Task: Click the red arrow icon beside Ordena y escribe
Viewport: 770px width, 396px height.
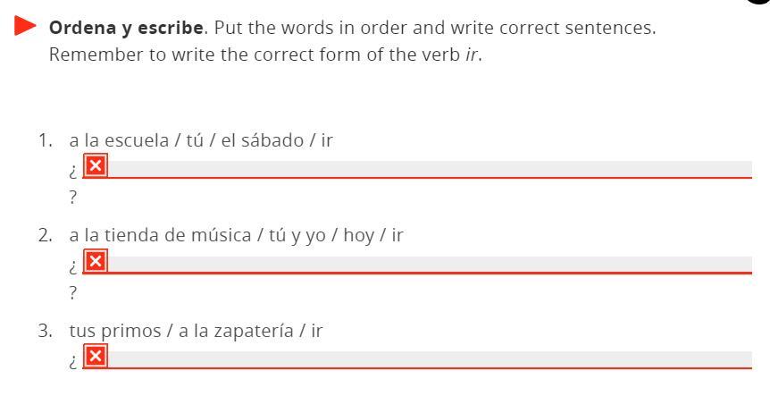Action: tap(24, 26)
